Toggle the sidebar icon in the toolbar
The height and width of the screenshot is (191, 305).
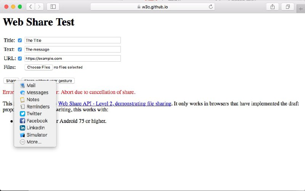pos(53,7)
